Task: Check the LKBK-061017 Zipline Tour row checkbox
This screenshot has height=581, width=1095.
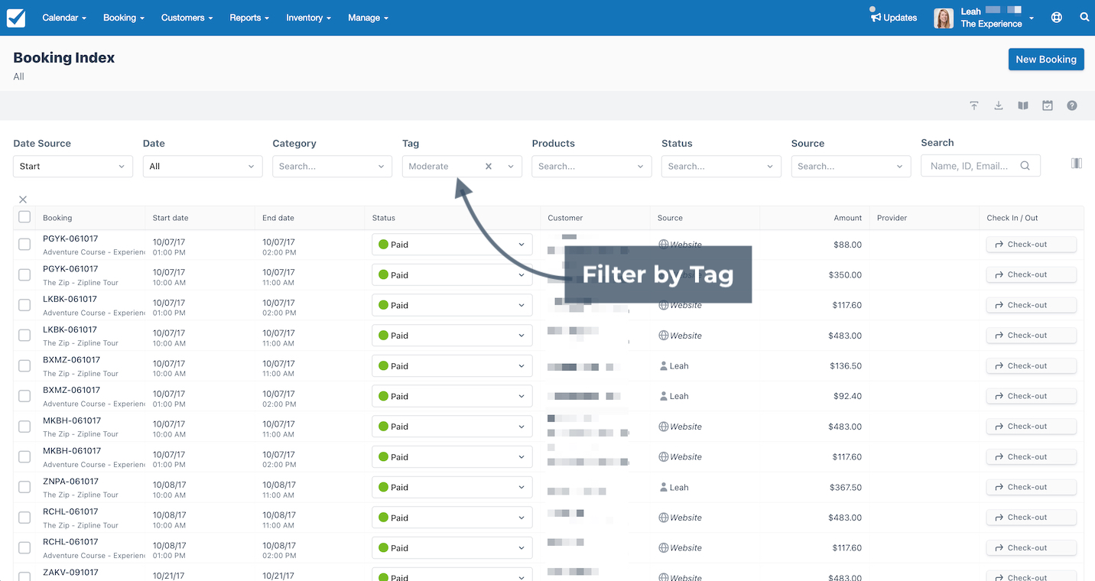Action: [x=24, y=336]
